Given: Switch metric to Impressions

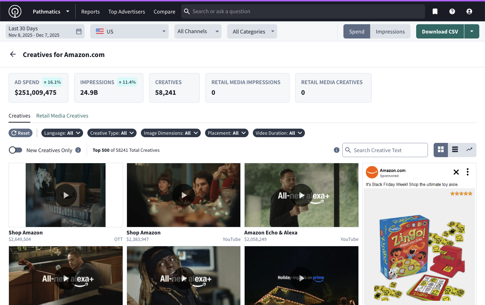Looking at the screenshot, I should coord(390,31).
